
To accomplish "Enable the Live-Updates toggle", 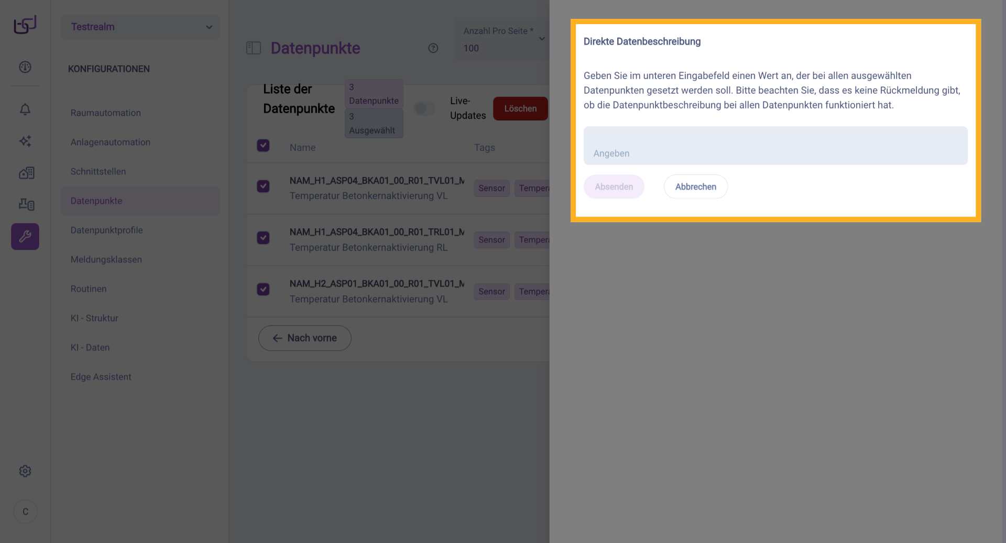I will pos(425,108).
